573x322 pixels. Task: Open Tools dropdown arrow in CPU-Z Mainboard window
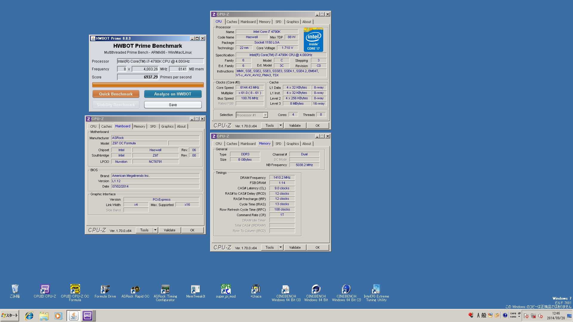click(155, 230)
